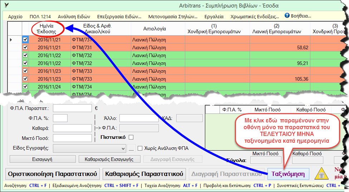Screen dimensions: 349x192
Task: Enable the Πιστωτικό checkbox
Action: coord(131,137)
